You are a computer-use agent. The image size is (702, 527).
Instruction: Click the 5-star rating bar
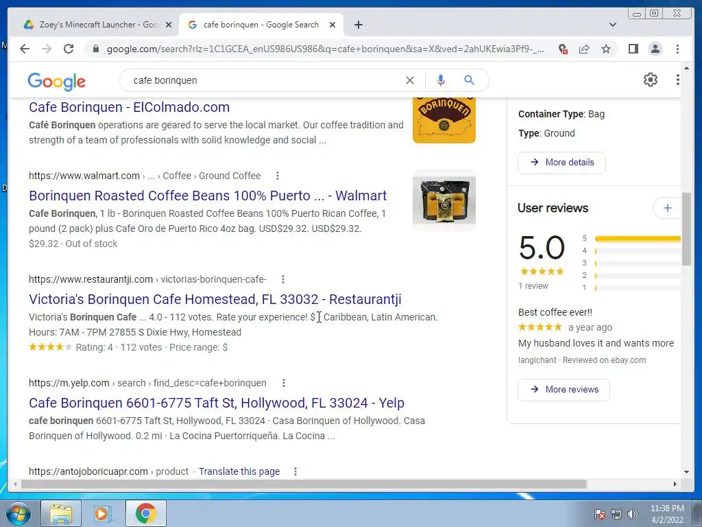[x=638, y=239]
